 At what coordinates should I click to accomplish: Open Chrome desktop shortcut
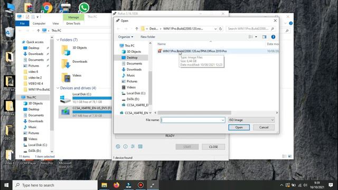[47, 8]
